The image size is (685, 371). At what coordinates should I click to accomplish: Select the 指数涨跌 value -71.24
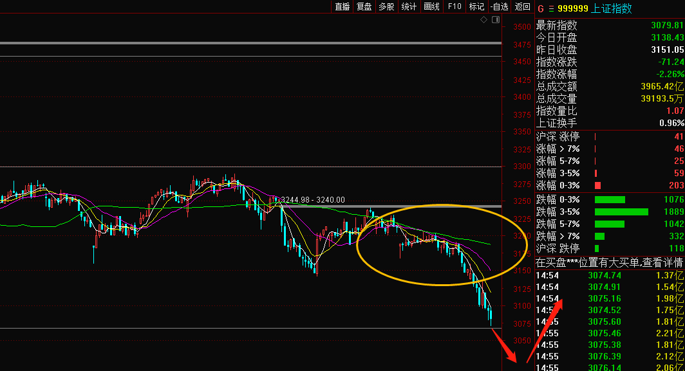coord(670,62)
